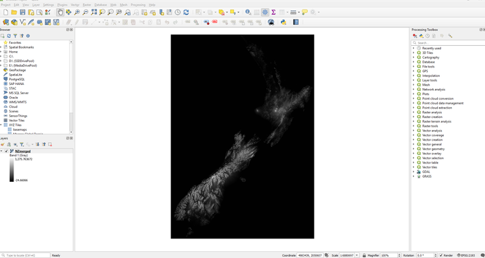Select the Pan Map hand tool
The height and width of the screenshot is (258, 485).
(x=60, y=12)
